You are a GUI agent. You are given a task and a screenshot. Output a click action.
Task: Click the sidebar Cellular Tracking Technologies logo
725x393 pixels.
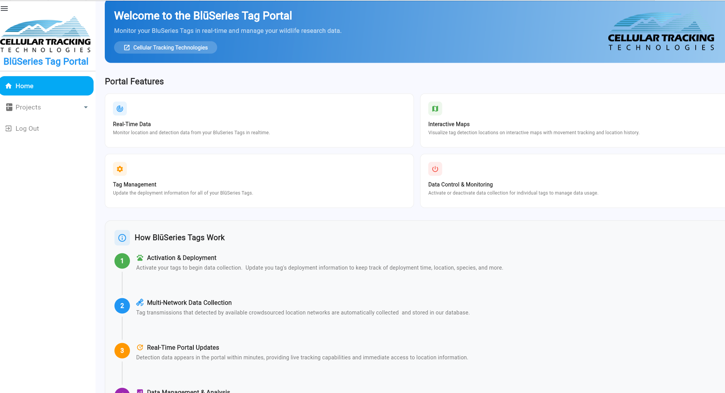point(46,35)
